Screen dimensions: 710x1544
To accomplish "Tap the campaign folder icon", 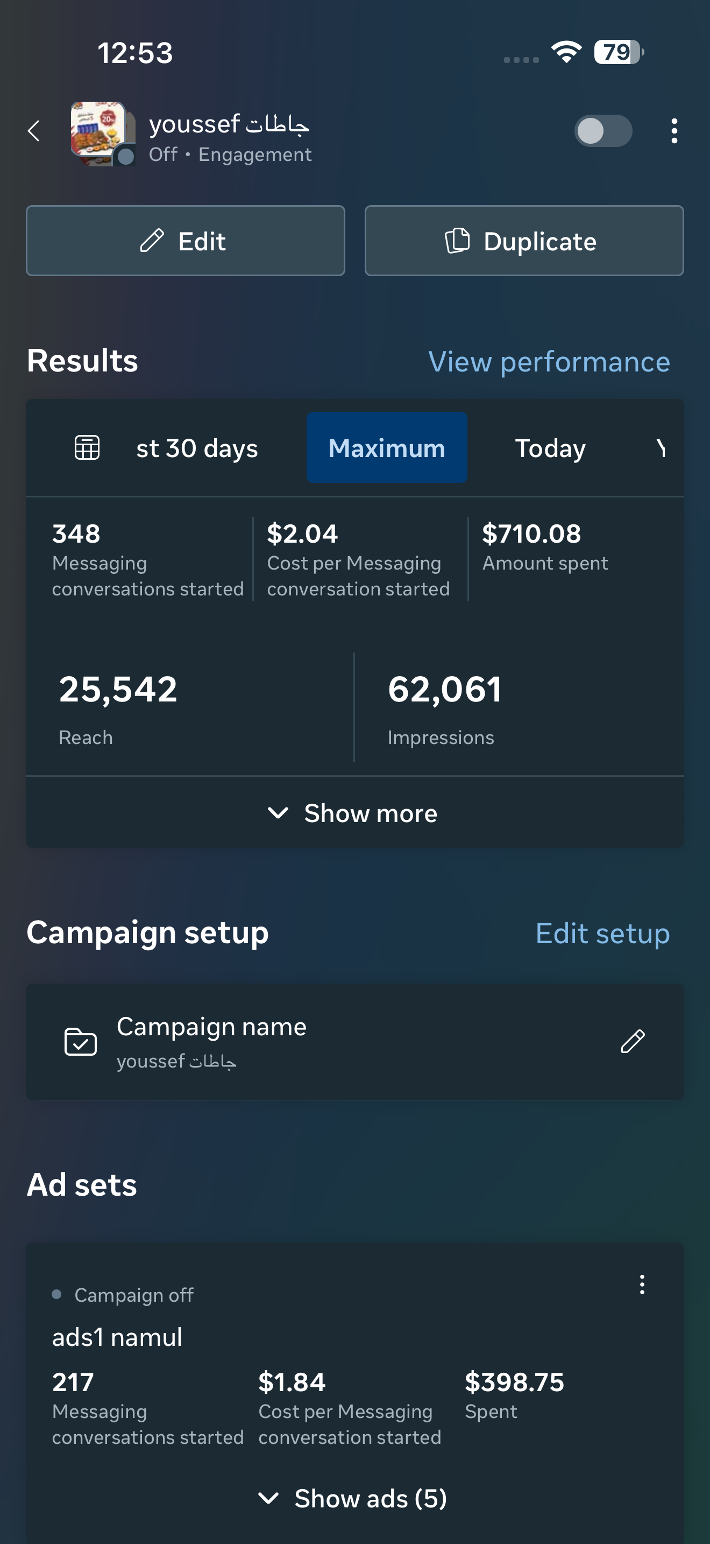I will (x=80, y=1042).
